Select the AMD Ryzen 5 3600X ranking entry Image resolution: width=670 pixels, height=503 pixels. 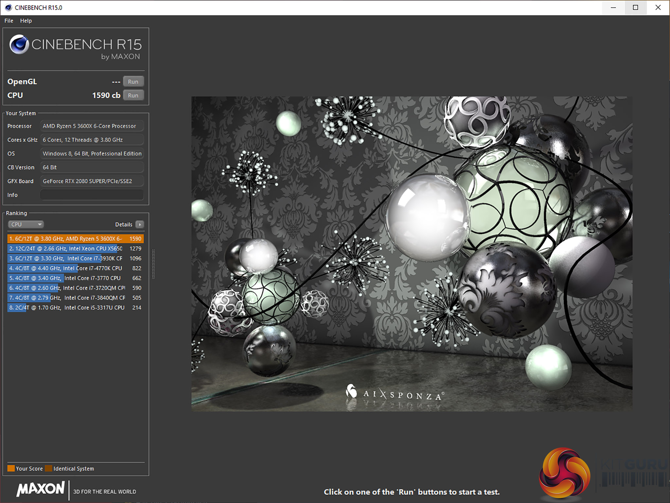pos(75,239)
